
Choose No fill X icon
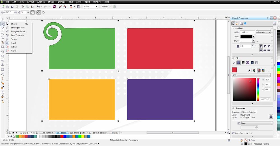234,63
